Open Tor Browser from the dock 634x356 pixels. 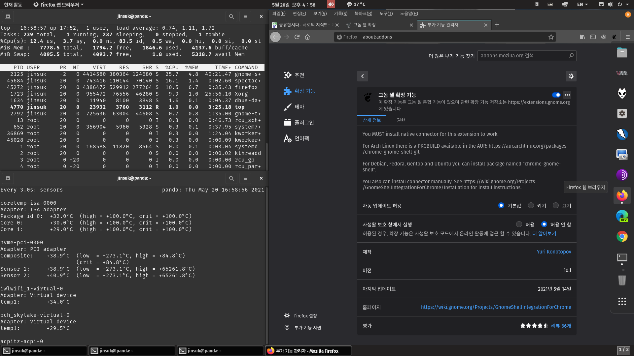(x=622, y=175)
